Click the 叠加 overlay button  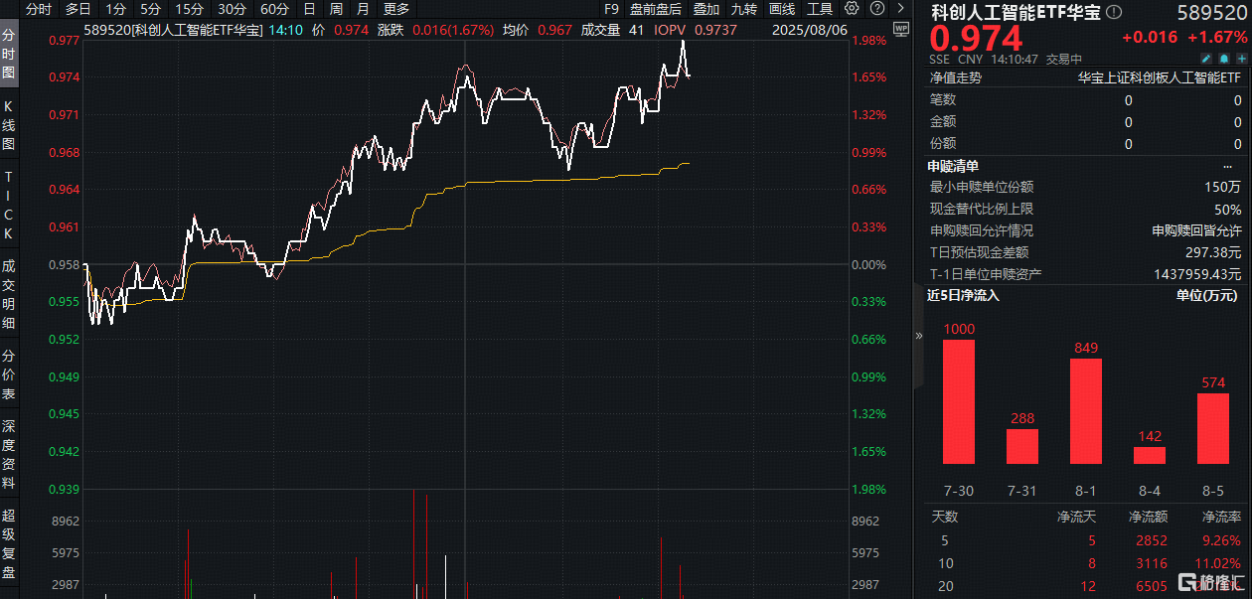(706, 9)
